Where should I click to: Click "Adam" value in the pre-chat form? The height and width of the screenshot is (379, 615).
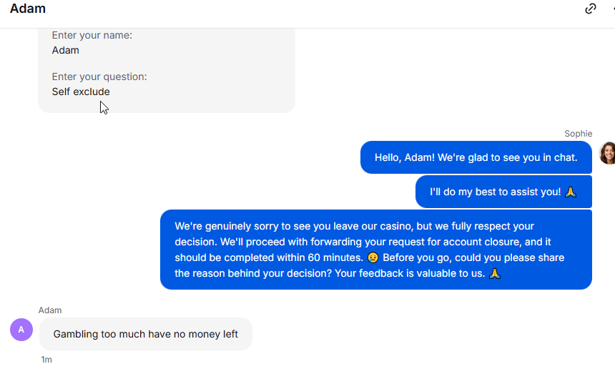click(66, 50)
